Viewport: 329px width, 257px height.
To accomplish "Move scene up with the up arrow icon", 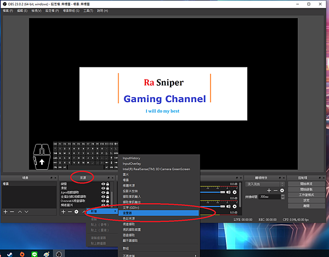I will (x=20, y=211).
